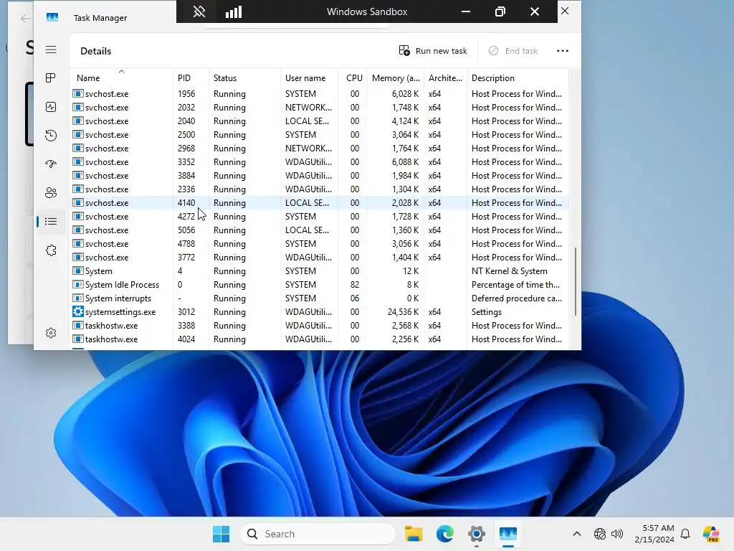Image resolution: width=734 pixels, height=551 pixels.
Task: Open Startup apps page in sidebar
Action: click(x=51, y=164)
